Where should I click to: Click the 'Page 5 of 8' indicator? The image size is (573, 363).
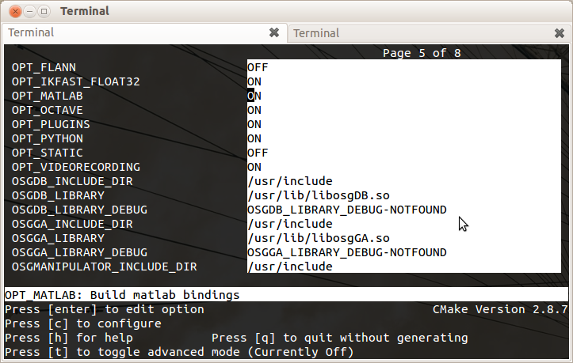click(422, 53)
